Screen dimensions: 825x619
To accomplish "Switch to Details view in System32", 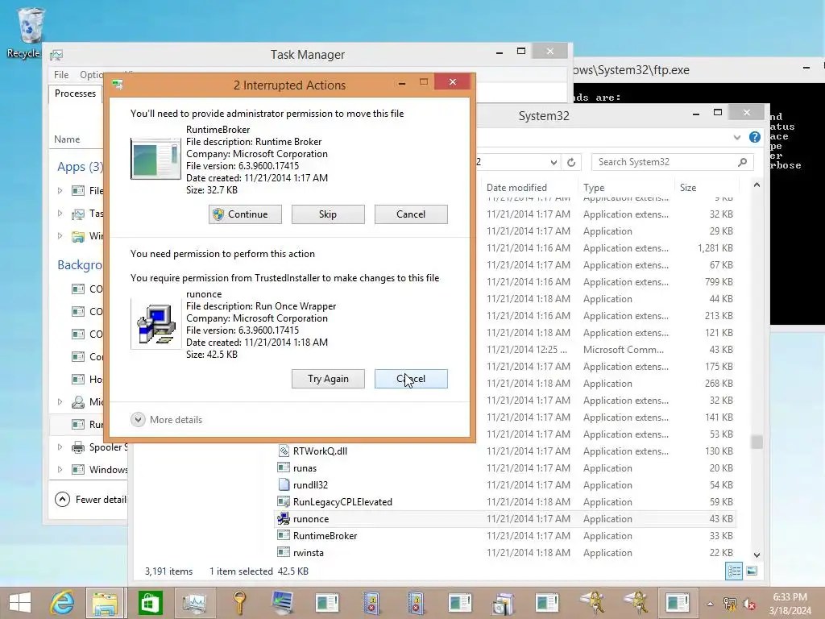I will 734,571.
